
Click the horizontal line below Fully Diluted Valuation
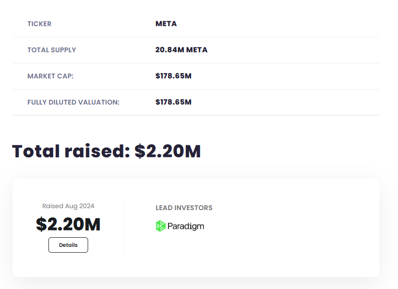pyautogui.click(x=196, y=115)
